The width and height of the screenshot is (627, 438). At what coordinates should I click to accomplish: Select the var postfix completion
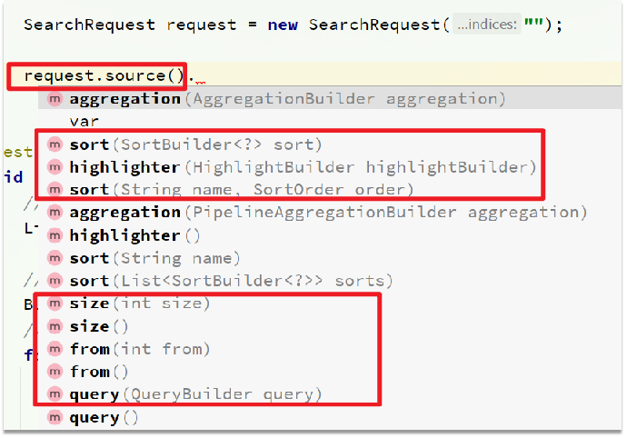click(x=84, y=121)
